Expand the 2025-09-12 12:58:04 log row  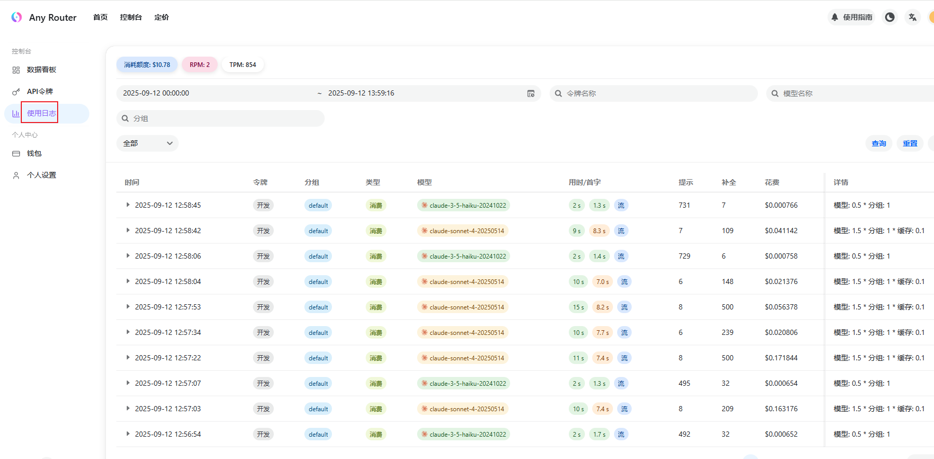click(x=128, y=281)
